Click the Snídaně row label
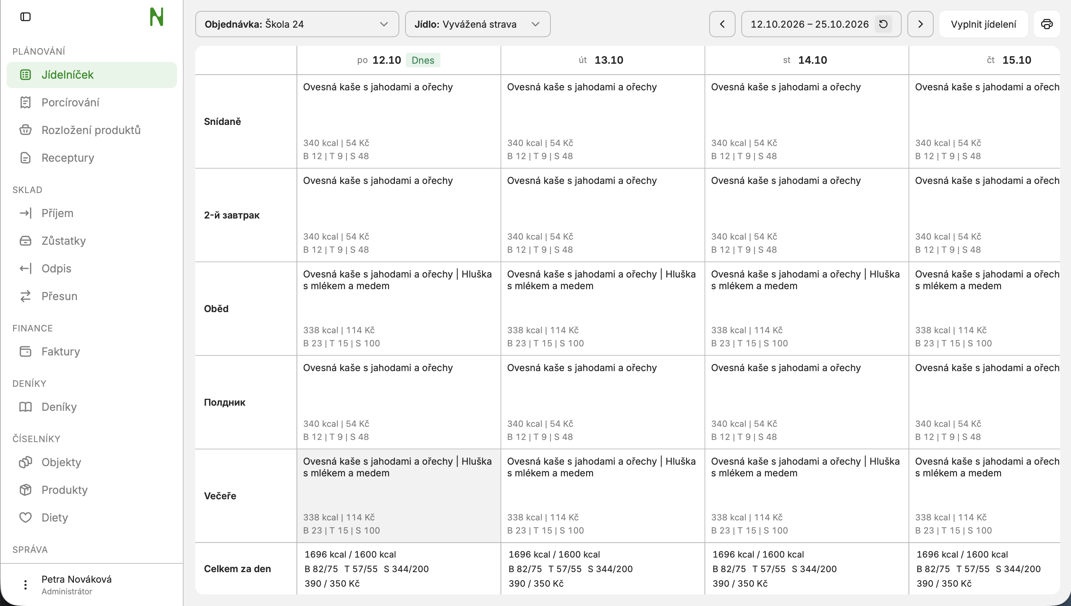Image resolution: width=1071 pixels, height=606 pixels. tap(222, 122)
